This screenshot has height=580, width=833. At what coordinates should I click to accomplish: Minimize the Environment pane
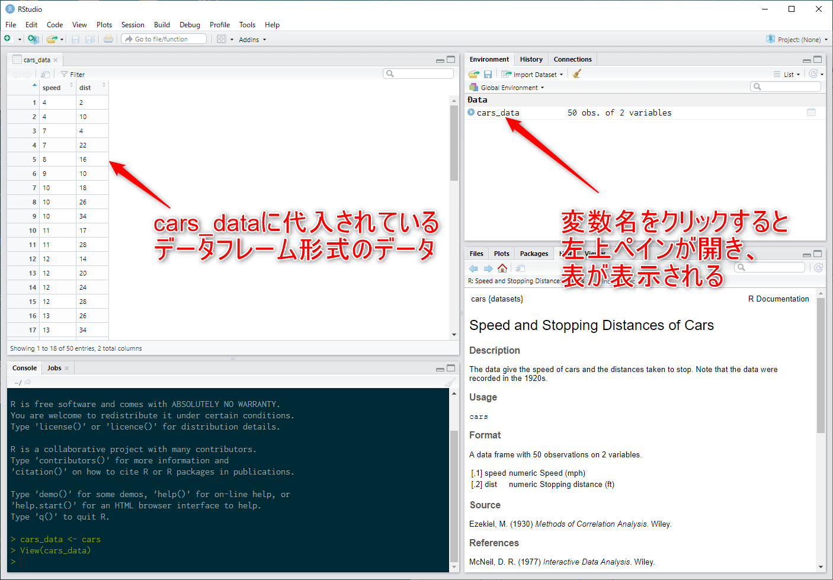tap(807, 60)
